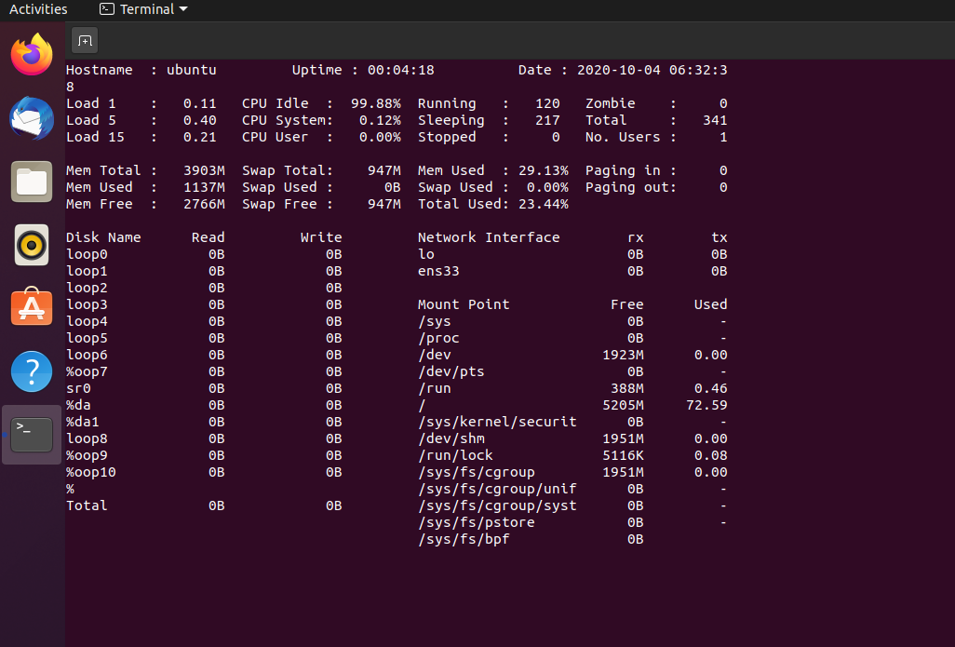Open the Files manager icon
Viewport: 955px width, 647px height.
32,182
